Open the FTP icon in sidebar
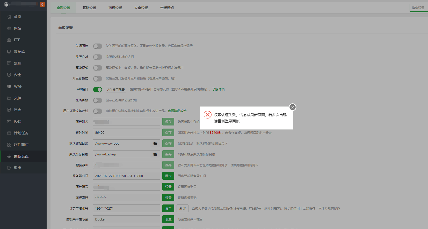The width and height of the screenshot is (428, 229). [x=9, y=40]
